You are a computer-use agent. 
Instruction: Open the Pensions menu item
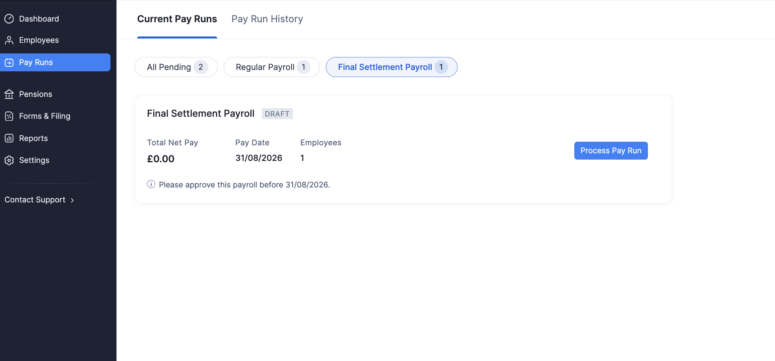(x=35, y=94)
